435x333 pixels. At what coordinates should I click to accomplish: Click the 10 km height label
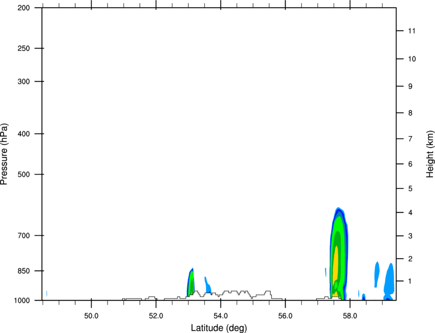(412, 59)
